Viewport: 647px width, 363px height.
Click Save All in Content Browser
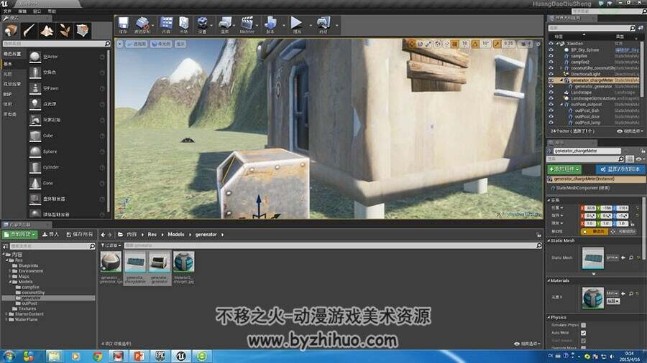80,234
